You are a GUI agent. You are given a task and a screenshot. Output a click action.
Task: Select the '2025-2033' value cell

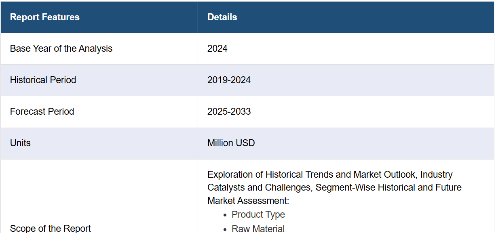click(x=346, y=111)
